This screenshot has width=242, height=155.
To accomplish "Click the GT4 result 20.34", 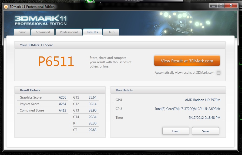I will point(93,117).
